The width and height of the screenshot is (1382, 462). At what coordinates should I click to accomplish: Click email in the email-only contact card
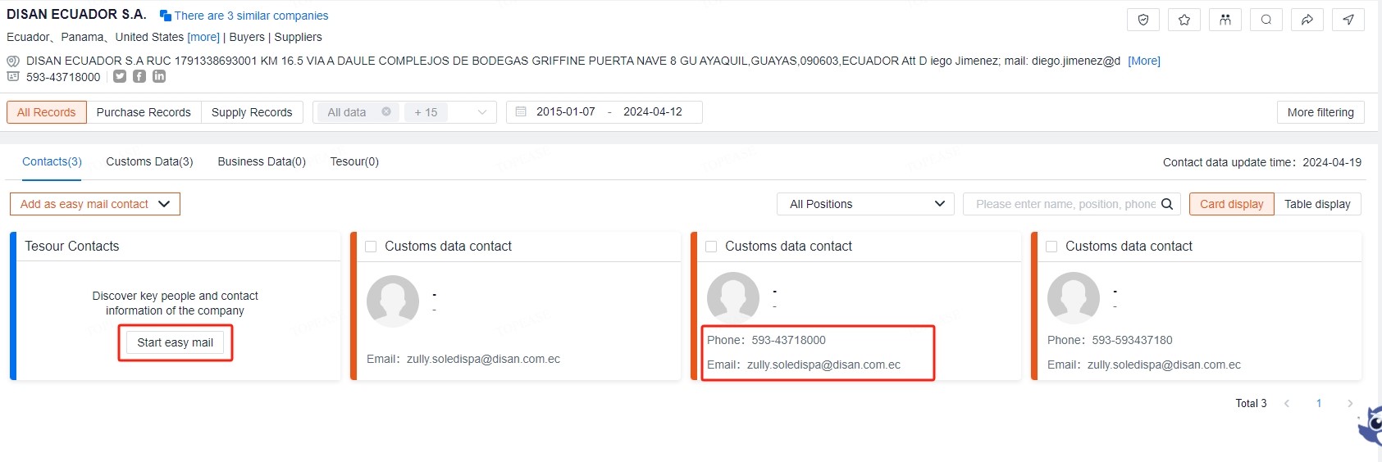(x=483, y=359)
